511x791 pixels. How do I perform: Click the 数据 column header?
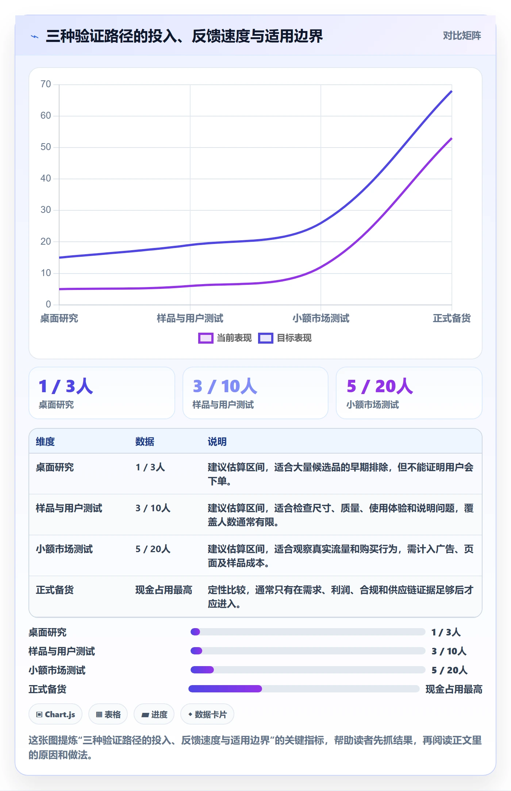[x=145, y=442]
